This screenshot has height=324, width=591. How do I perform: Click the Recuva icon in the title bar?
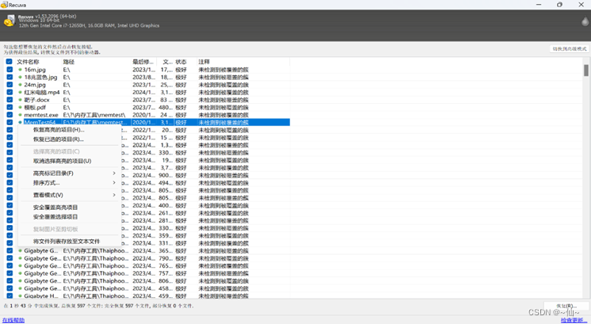(x=4, y=5)
